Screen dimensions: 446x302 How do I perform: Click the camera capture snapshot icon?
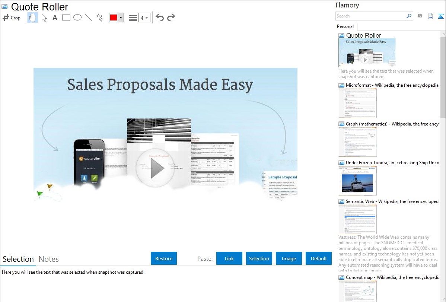(x=420, y=16)
